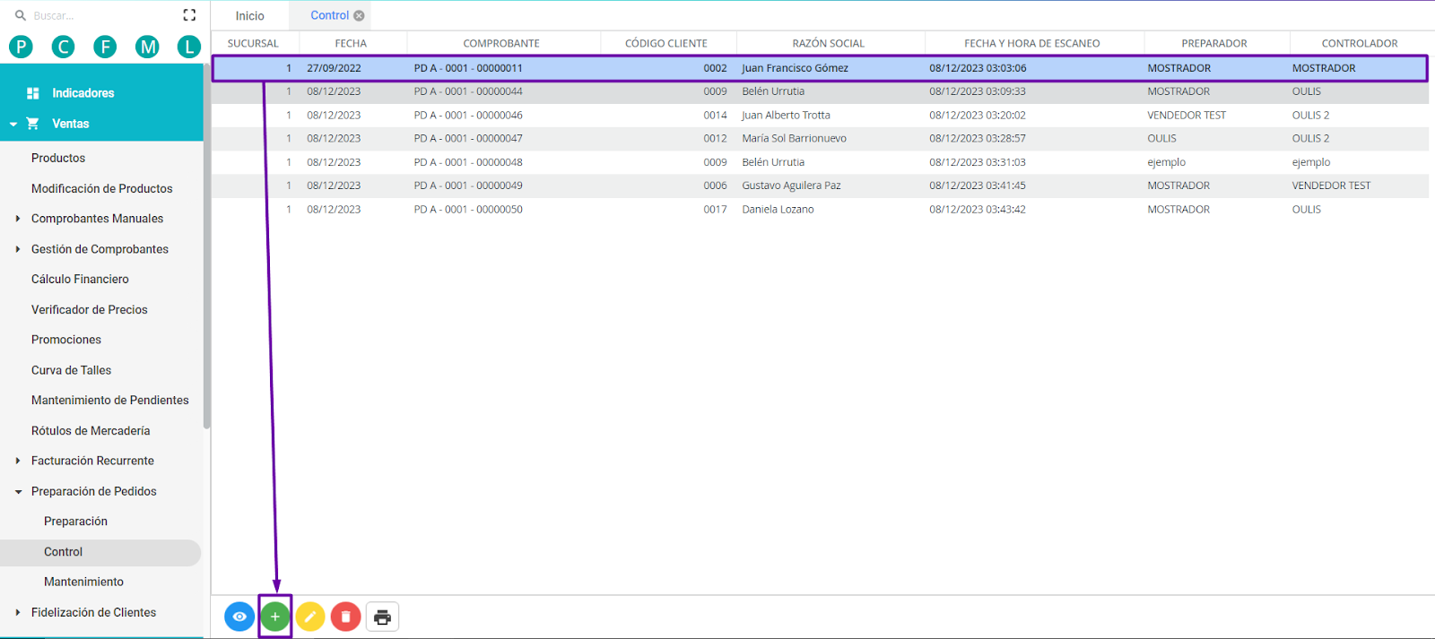Open Curva de Talles
This screenshot has width=1435, height=639.
click(x=71, y=370)
